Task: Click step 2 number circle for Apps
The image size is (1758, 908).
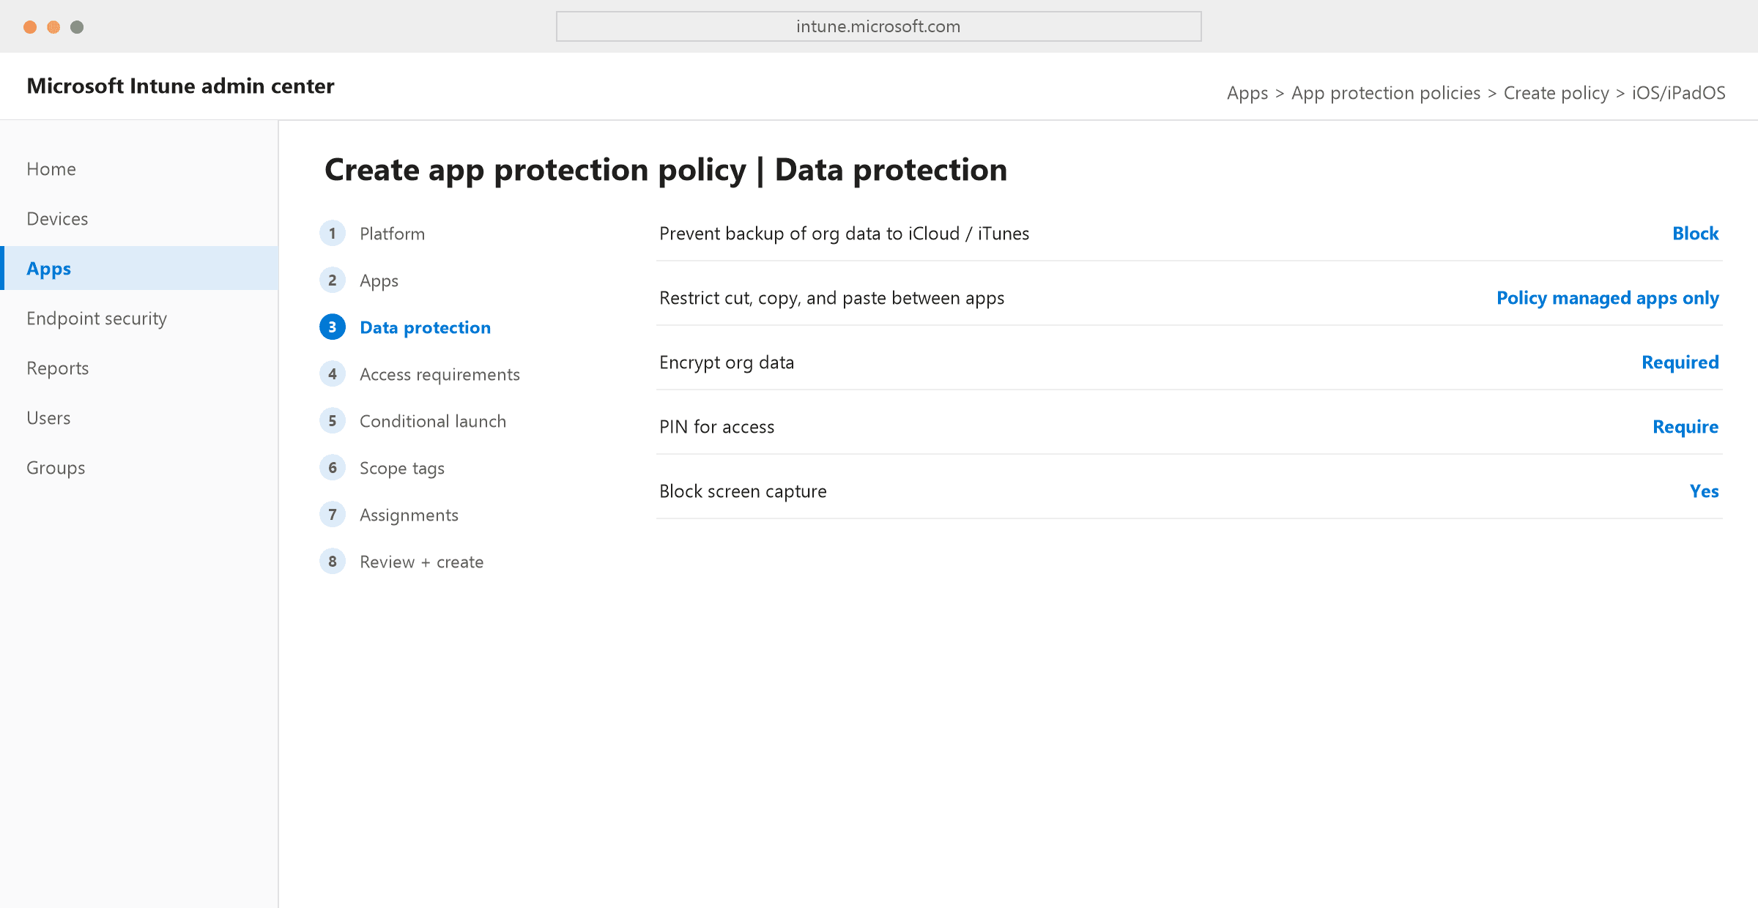Action: coord(333,280)
